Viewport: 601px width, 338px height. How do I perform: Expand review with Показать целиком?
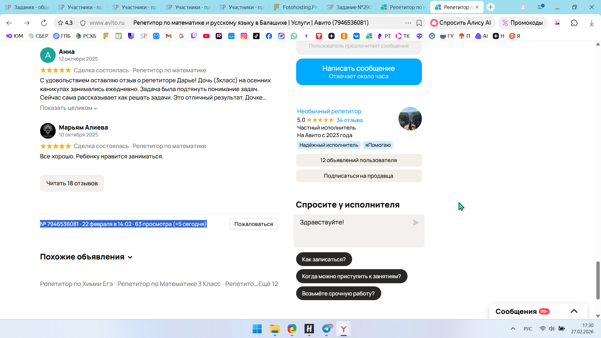(x=69, y=108)
